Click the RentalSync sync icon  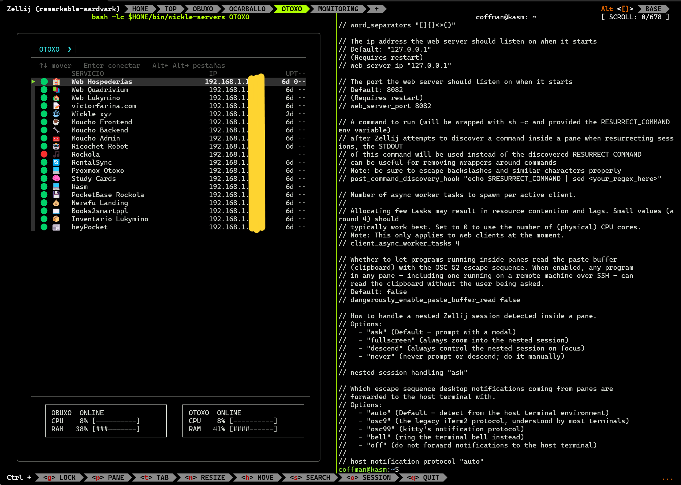pyautogui.click(x=56, y=162)
